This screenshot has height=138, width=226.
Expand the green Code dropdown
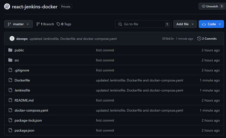[x=211, y=24]
